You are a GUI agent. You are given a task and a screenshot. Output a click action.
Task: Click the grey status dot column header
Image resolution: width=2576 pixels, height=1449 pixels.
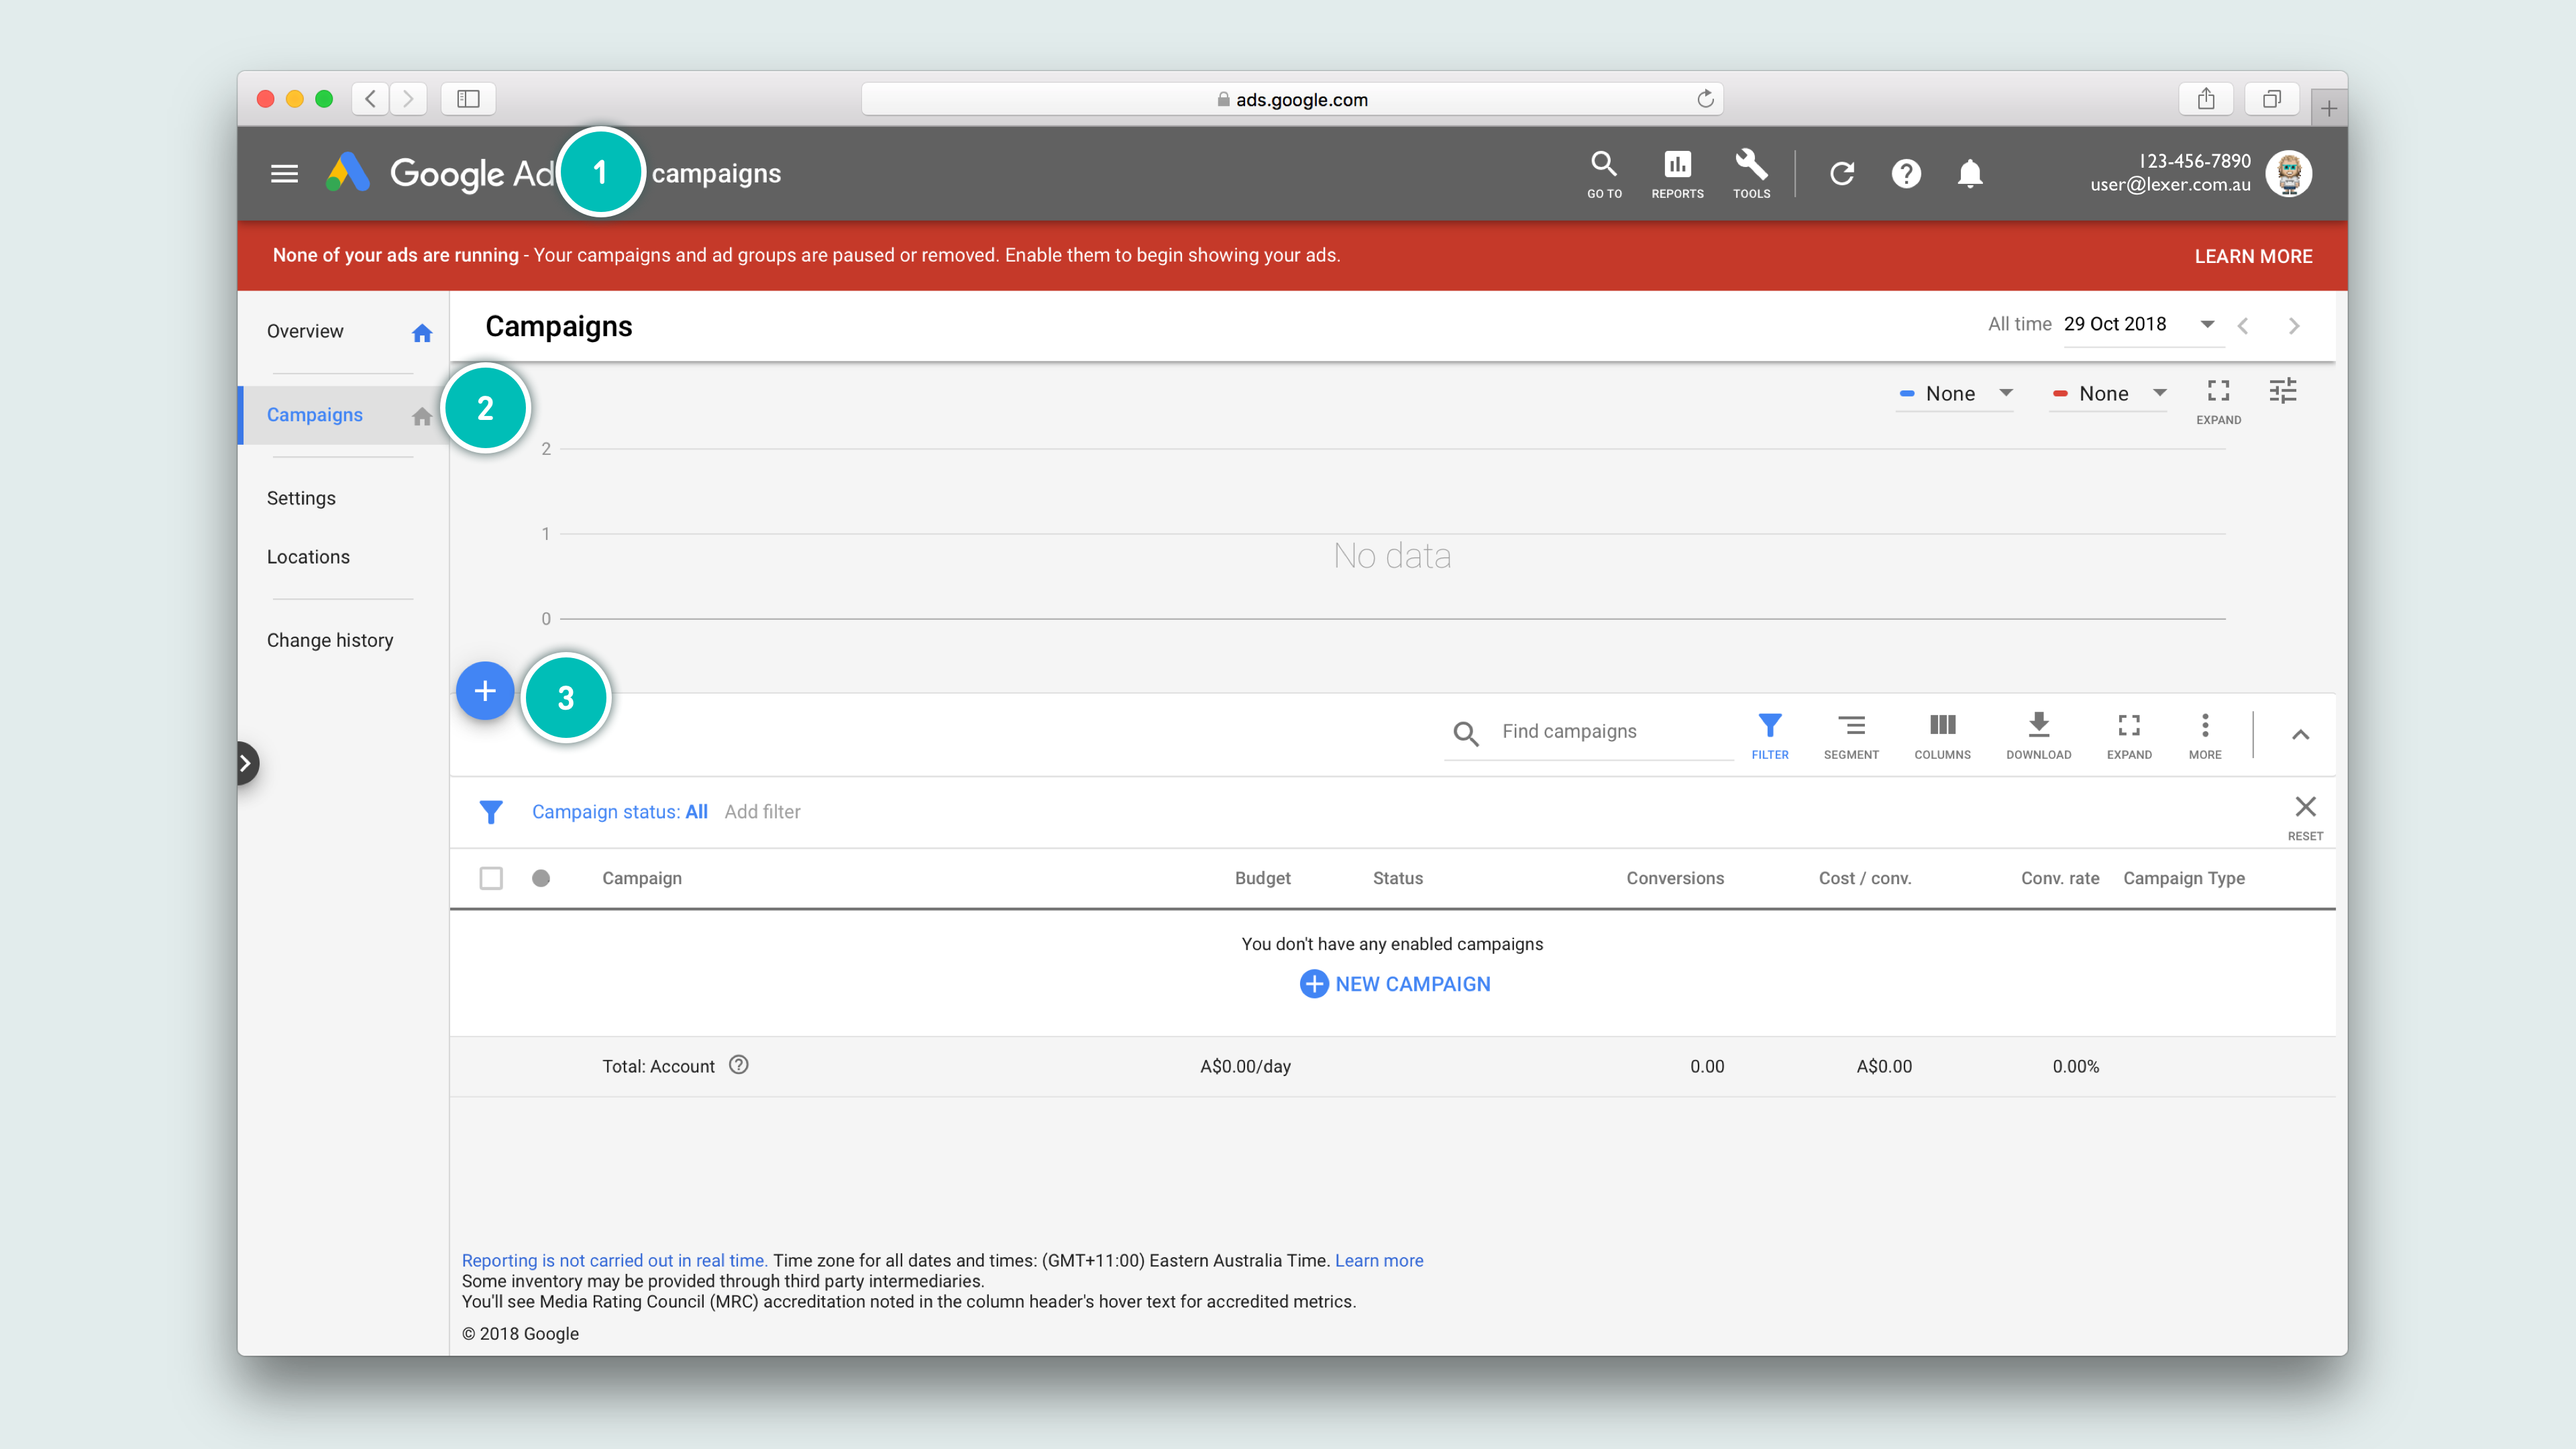point(541,878)
